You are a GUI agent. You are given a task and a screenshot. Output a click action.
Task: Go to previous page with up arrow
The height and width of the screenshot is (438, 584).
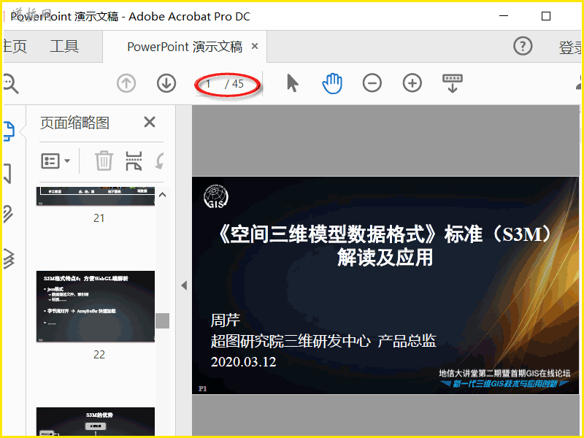[x=126, y=83]
